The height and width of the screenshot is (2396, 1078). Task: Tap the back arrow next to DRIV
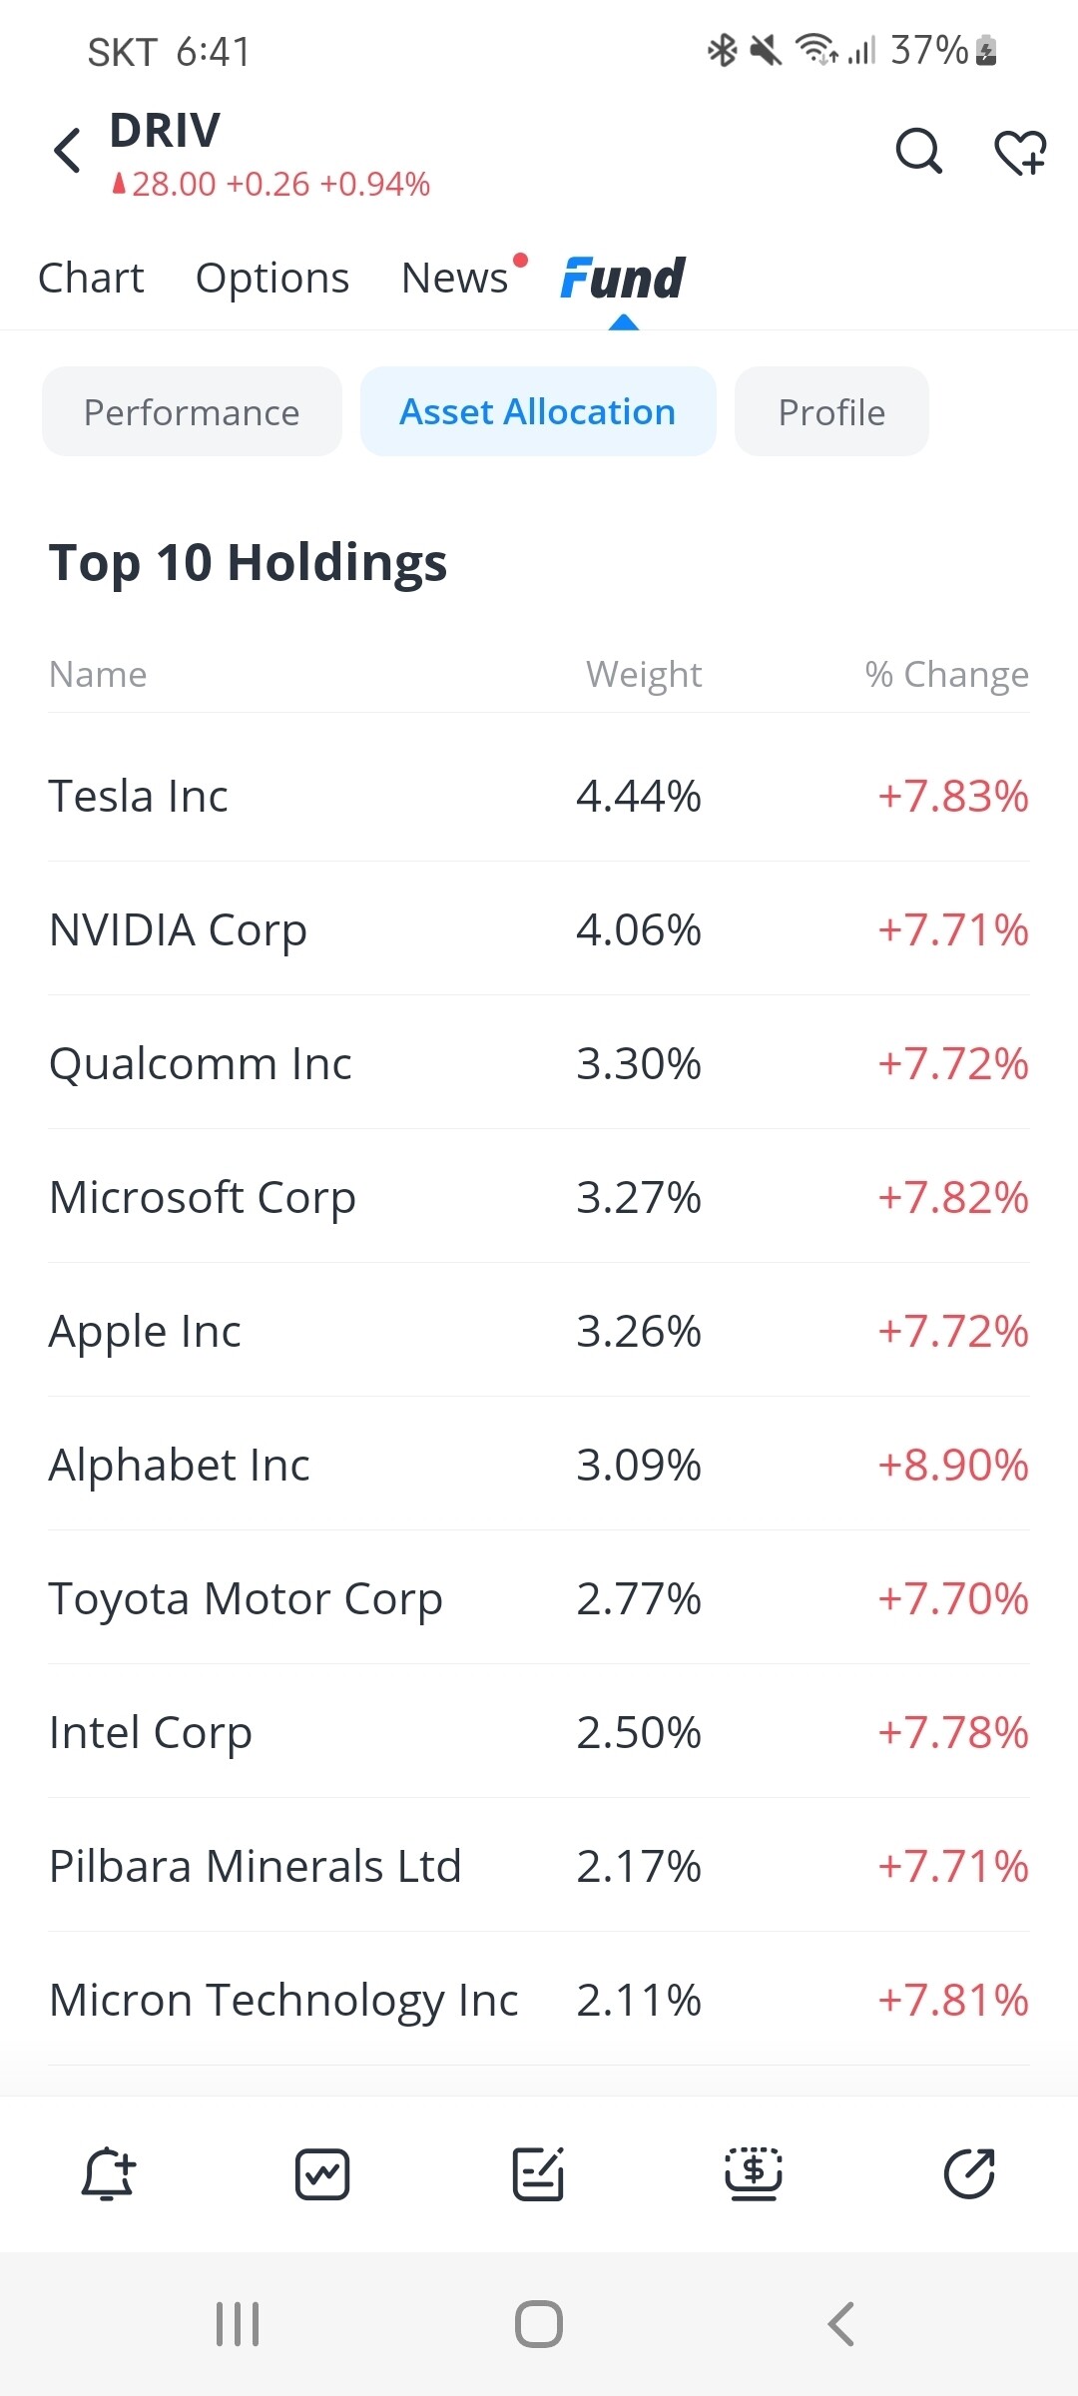click(x=68, y=152)
